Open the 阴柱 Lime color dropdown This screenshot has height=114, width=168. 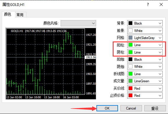145,52
